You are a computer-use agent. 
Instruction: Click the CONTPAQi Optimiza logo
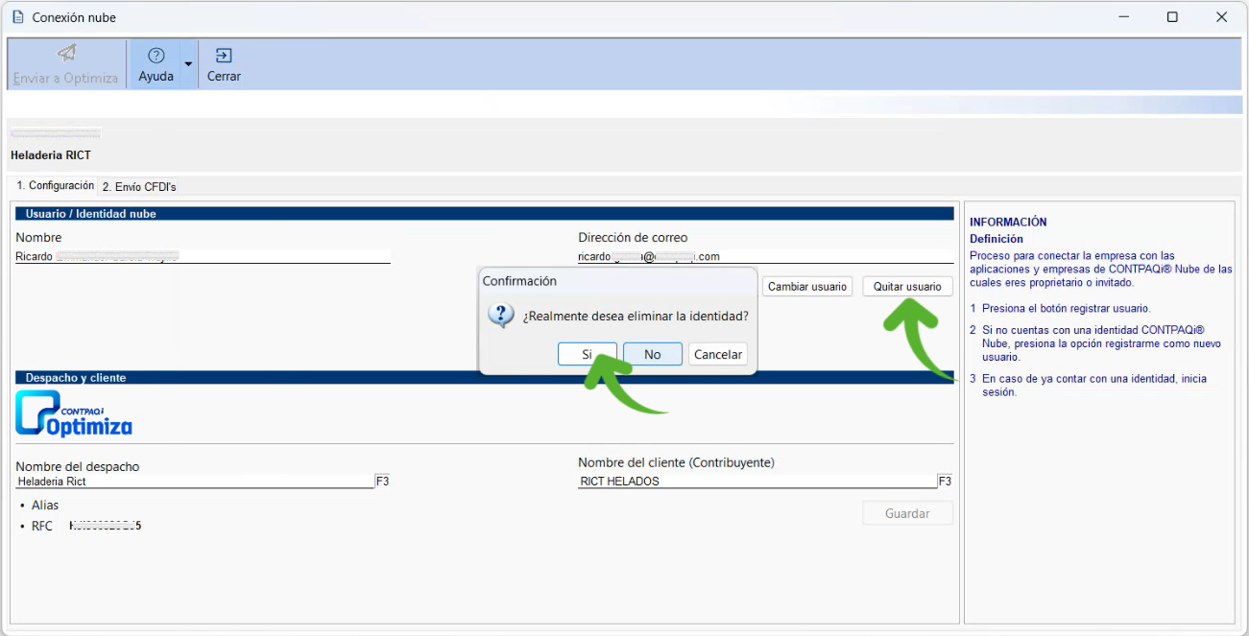[x=74, y=413]
